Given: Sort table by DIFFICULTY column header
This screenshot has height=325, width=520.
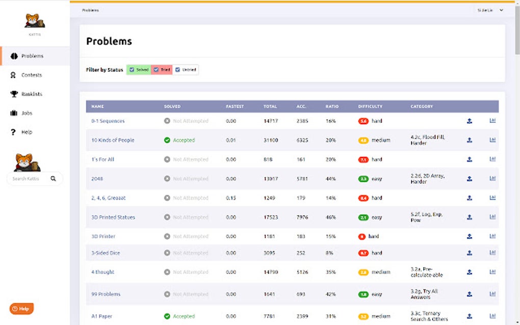Looking at the screenshot, I should [370, 106].
